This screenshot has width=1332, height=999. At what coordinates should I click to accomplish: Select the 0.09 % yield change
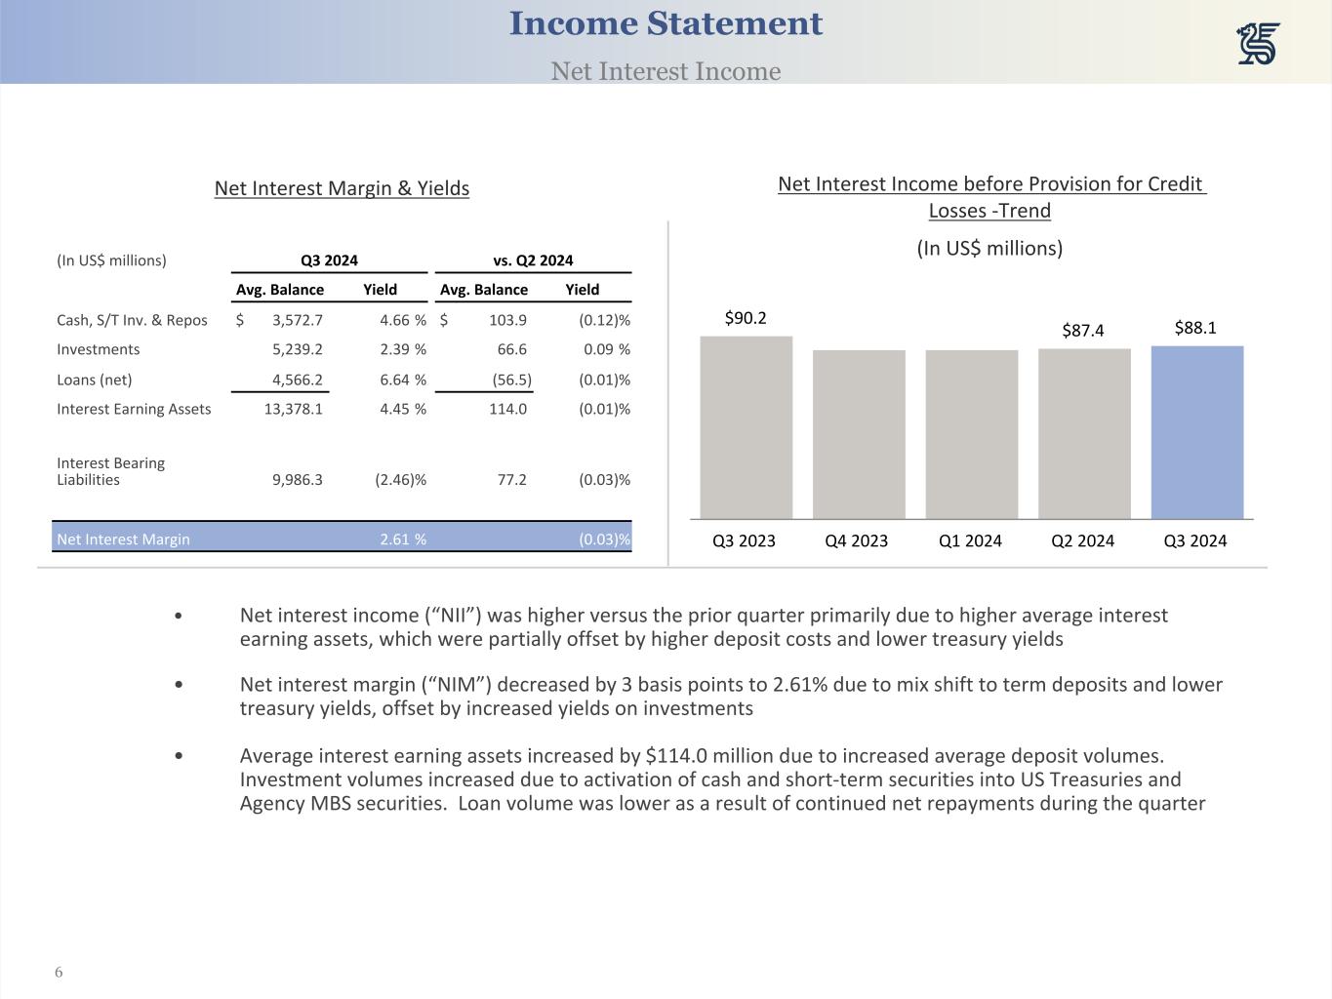pos(607,349)
